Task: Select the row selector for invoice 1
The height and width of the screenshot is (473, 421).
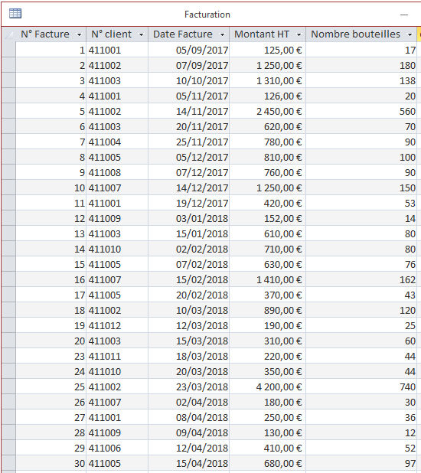Action: [x=8, y=50]
